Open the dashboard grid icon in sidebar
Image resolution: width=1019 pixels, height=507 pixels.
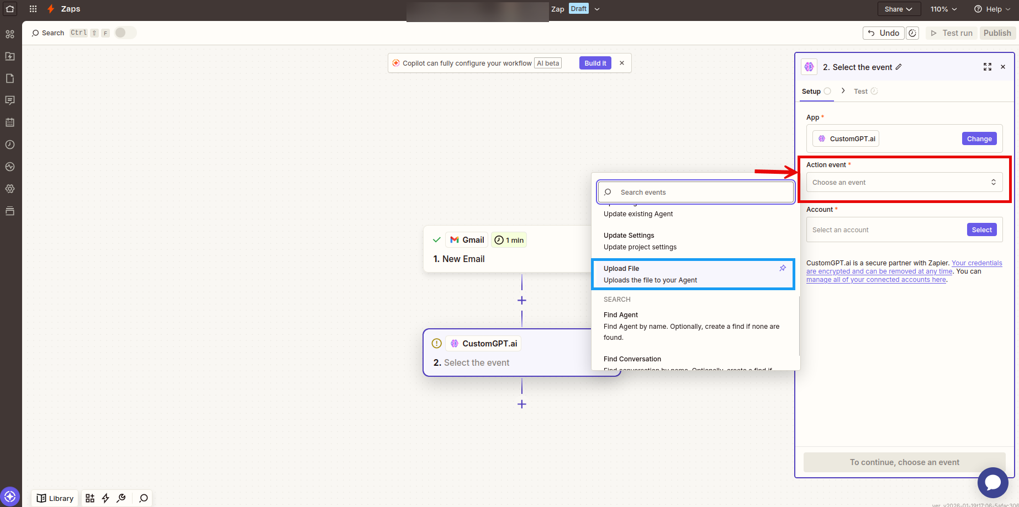(x=10, y=34)
